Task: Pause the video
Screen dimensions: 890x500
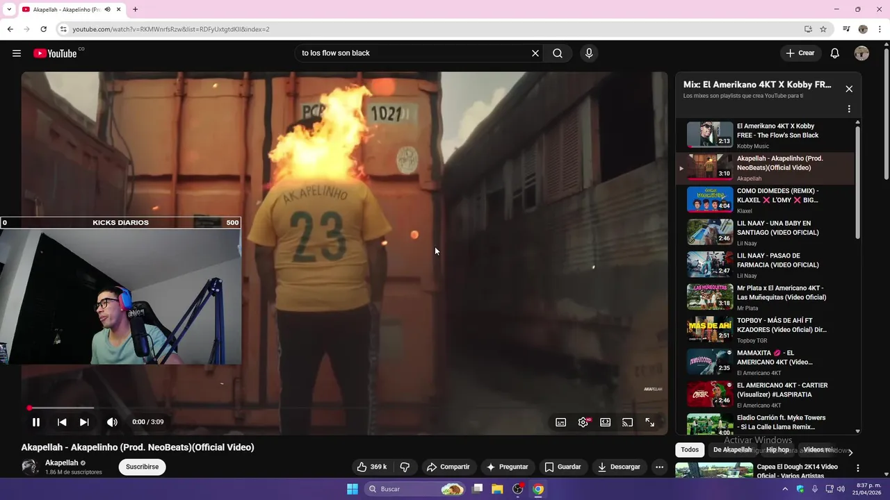Action: (36, 422)
